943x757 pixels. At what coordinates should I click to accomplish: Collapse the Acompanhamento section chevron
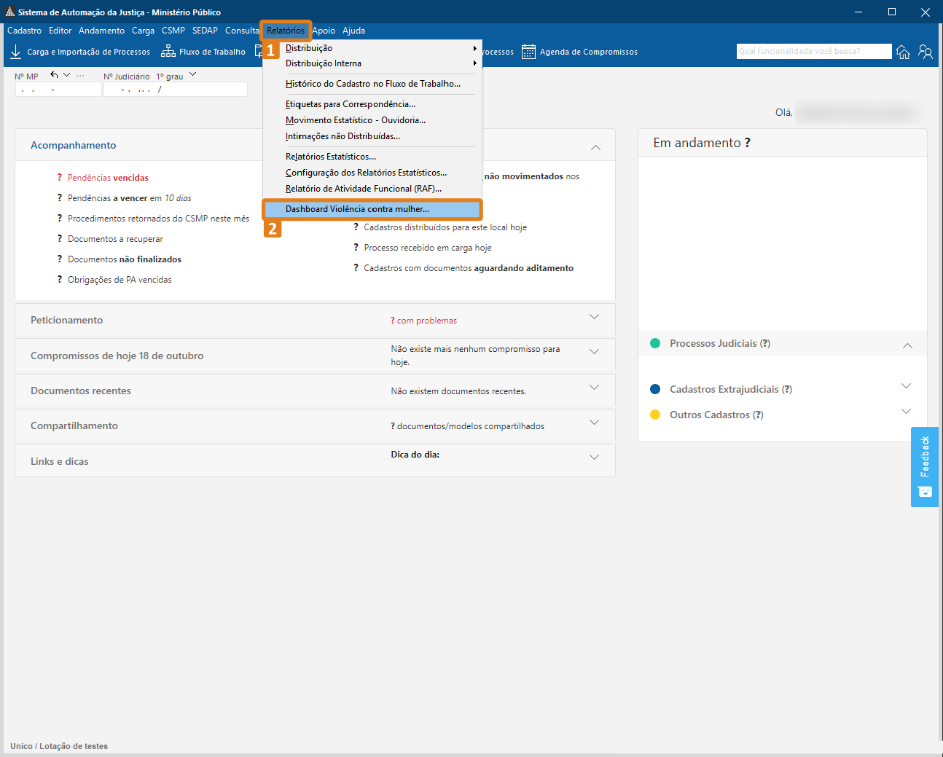(x=595, y=147)
